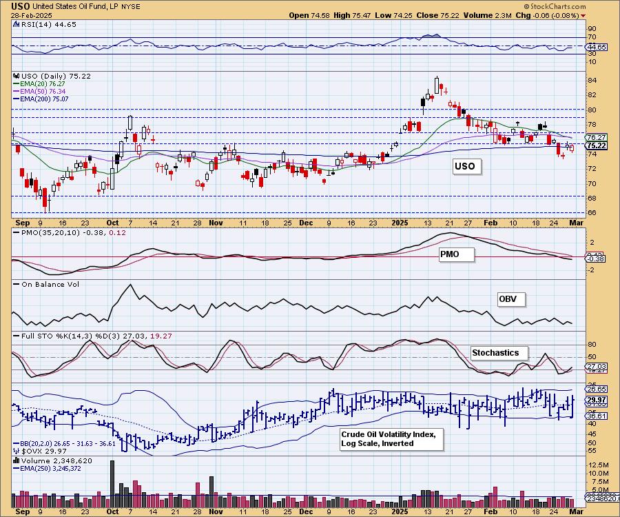
Task: Click the 36.61 Bollinger band axis tag
Action: pos(597,416)
